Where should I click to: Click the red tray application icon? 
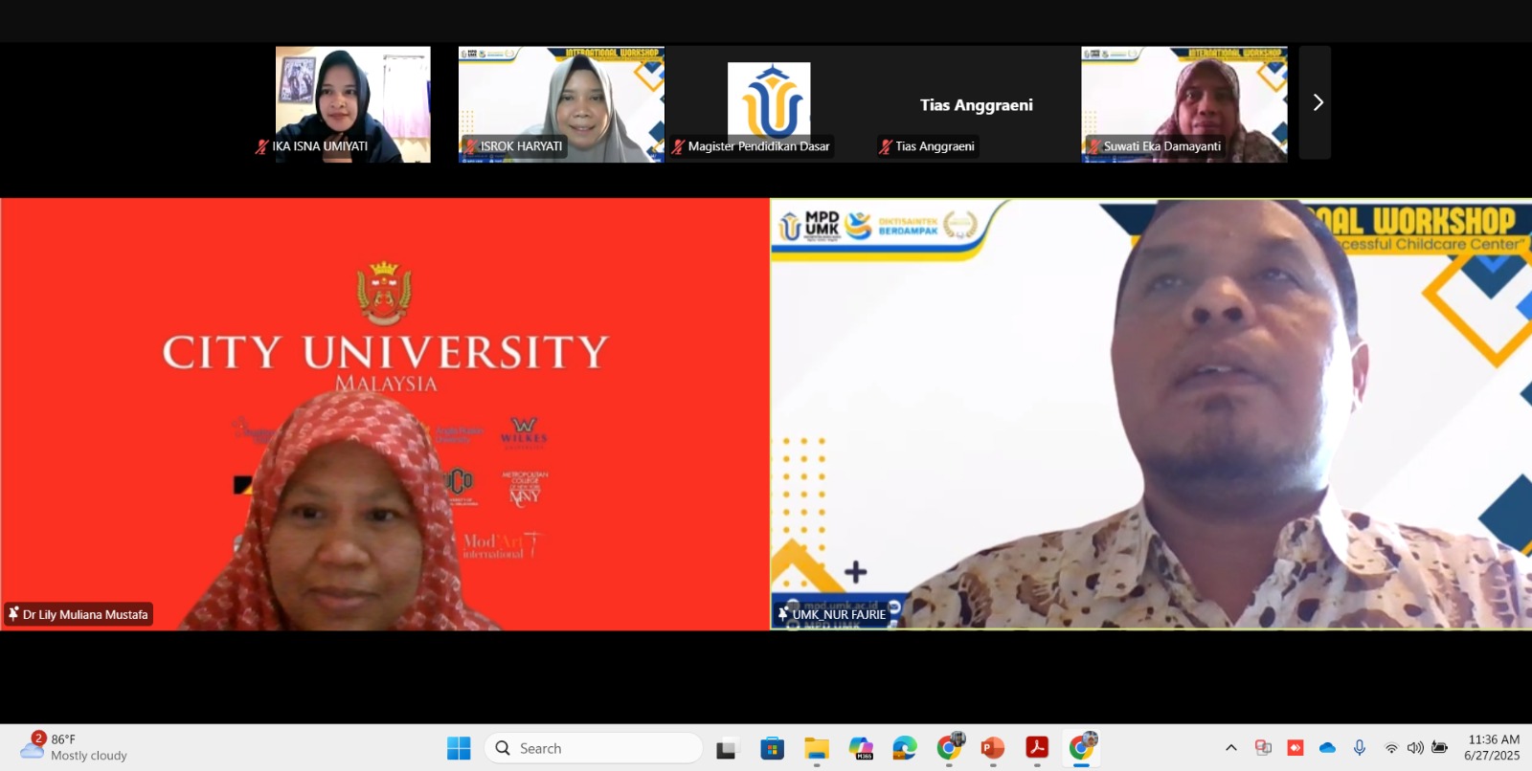pyautogui.click(x=1295, y=748)
